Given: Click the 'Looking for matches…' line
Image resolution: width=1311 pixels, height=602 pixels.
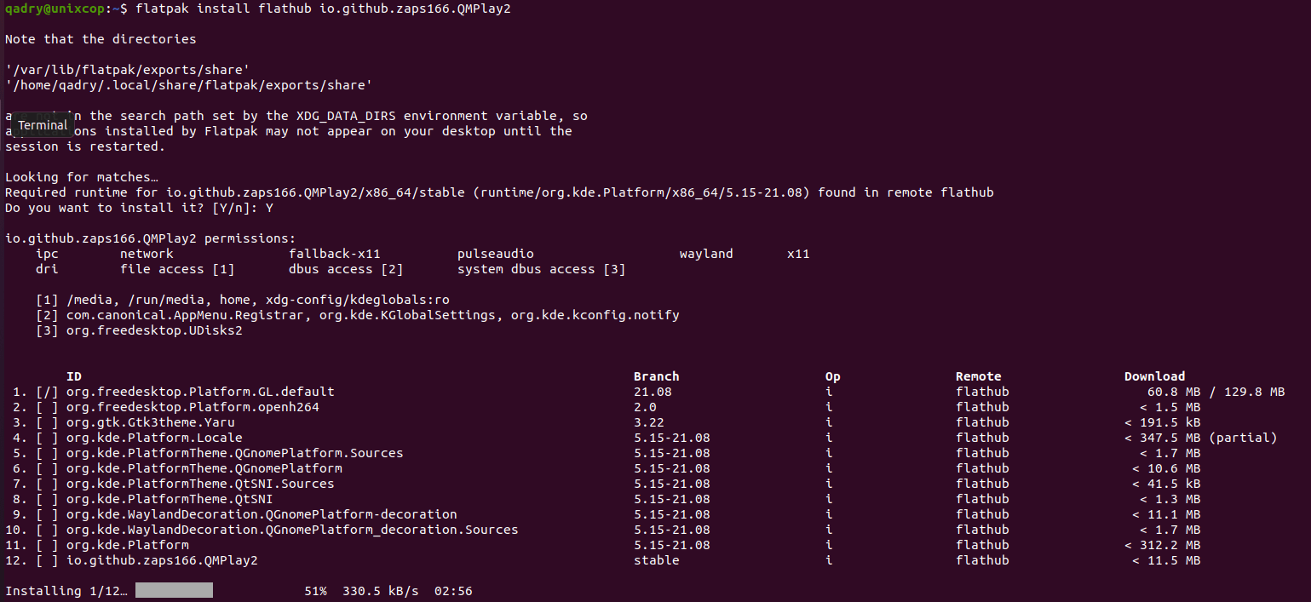Looking at the screenshot, I should click(x=82, y=177).
